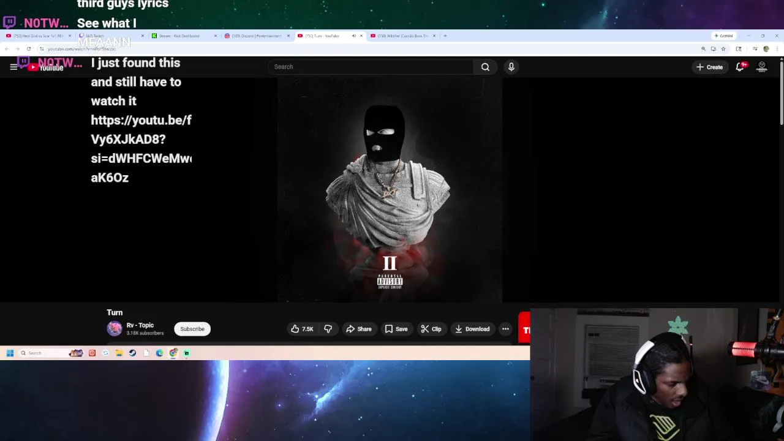Click the Create button on YouTube
Screen dimensions: 784x441
(709, 67)
